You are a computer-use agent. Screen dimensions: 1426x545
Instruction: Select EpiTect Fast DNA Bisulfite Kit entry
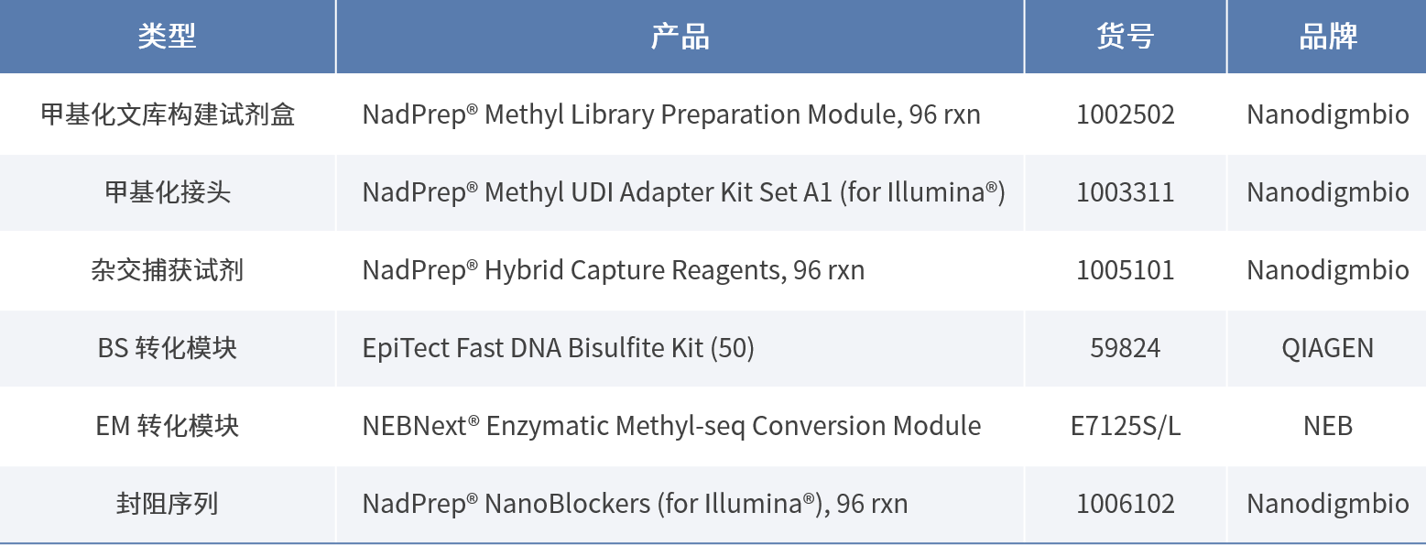(558, 348)
